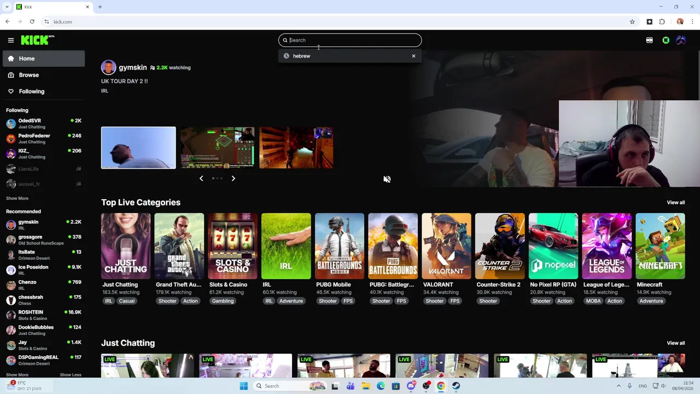Open Steam from the taskbar
The height and width of the screenshot is (394, 700).
456,386
